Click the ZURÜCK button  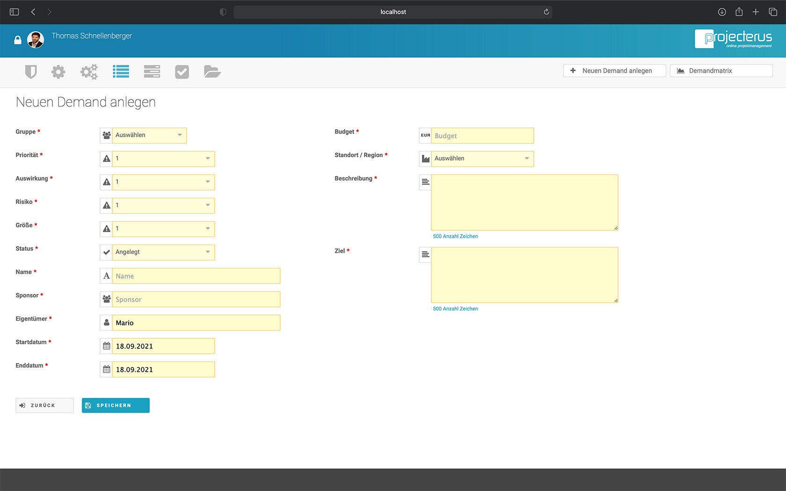pyautogui.click(x=44, y=405)
